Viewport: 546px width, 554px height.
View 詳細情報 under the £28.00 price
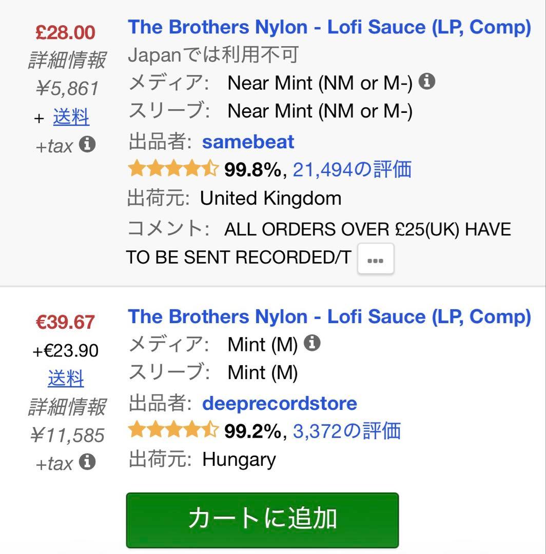(65, 60)
